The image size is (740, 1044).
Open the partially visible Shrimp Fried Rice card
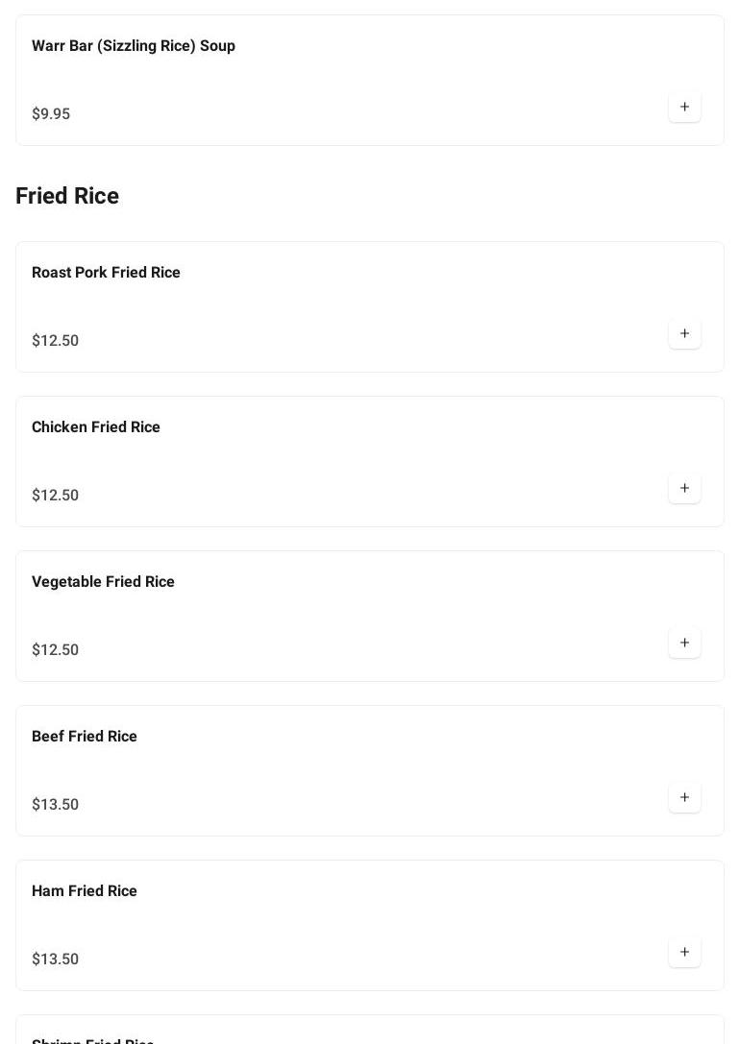370,1030
